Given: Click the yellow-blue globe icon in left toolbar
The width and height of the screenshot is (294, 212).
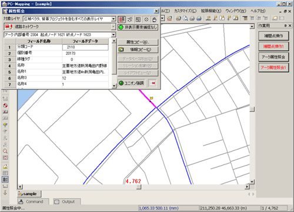Looking at the screenshot, I should pos(5,124).
